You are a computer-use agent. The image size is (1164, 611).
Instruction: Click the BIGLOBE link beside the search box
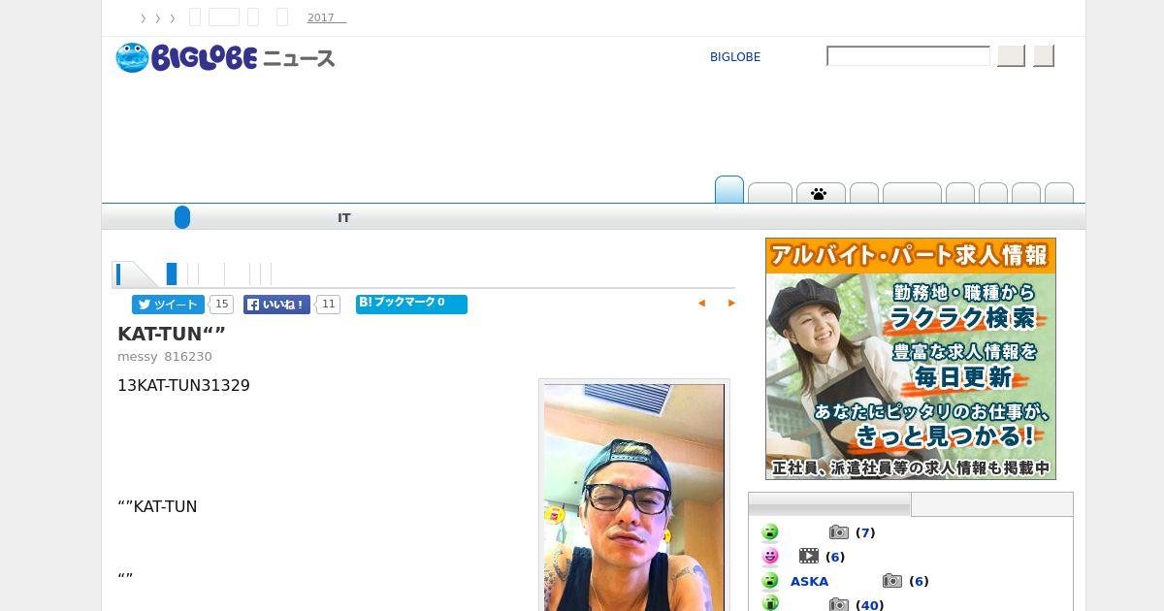(x=735, y=57)
